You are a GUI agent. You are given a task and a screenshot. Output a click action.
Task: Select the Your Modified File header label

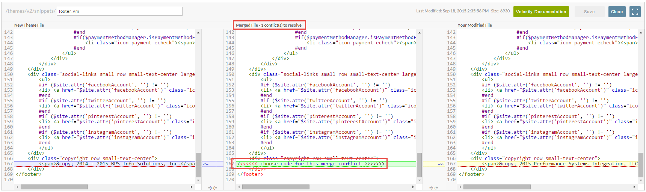click(x=475, y=25)
